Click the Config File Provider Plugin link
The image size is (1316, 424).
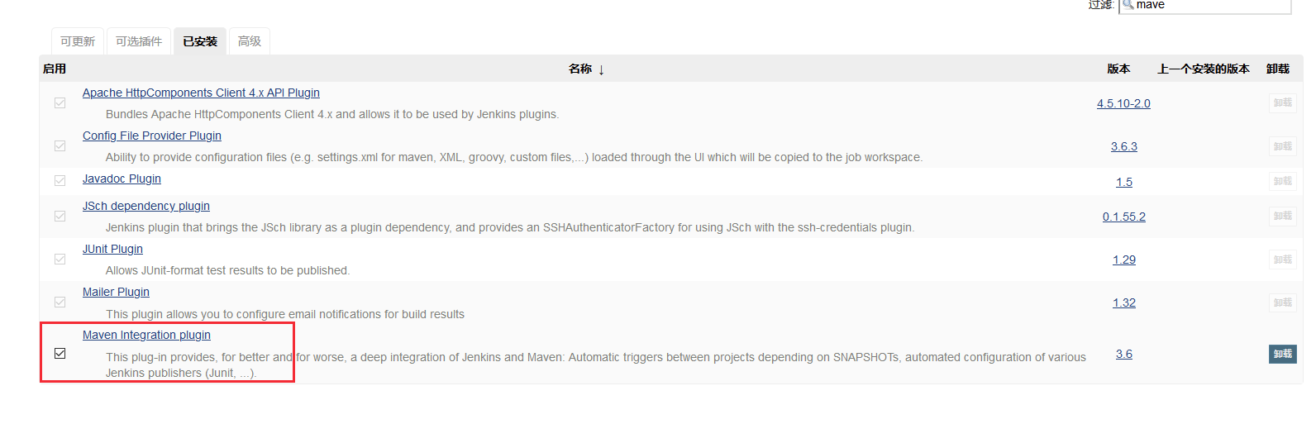[152, 136]
